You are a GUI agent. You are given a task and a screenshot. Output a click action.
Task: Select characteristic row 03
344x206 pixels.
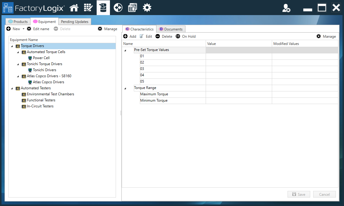point(239,69)
